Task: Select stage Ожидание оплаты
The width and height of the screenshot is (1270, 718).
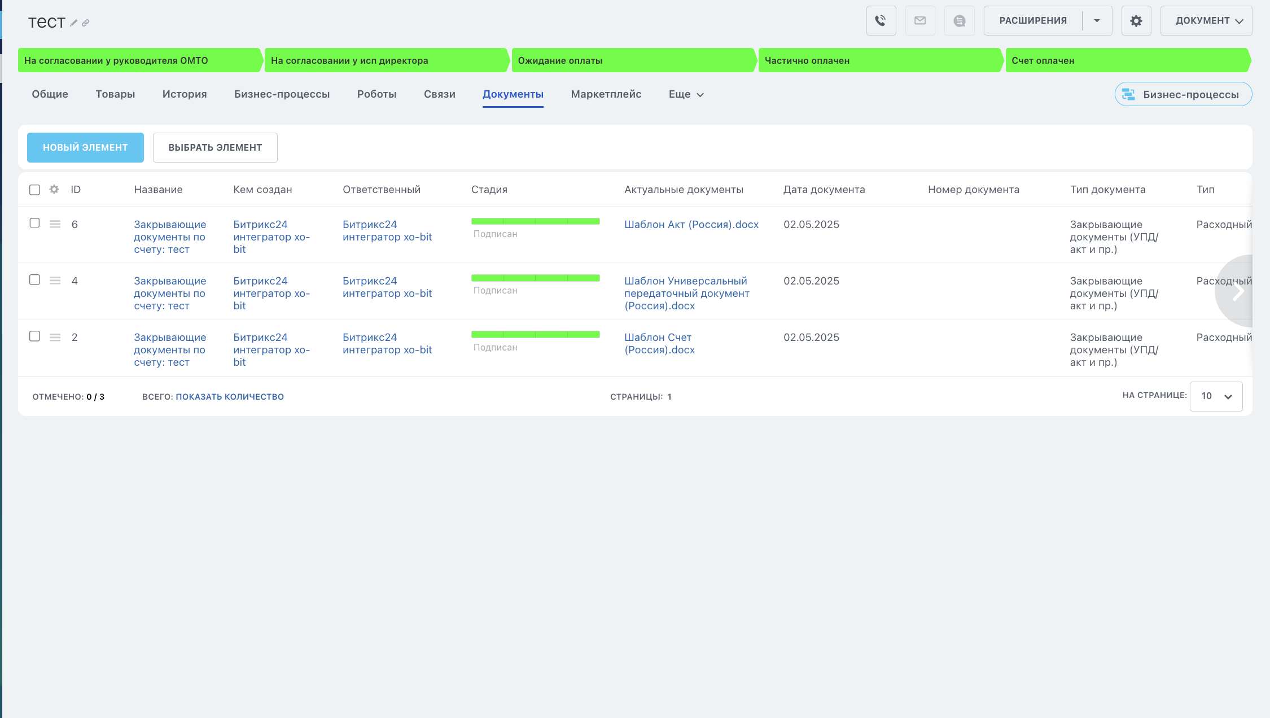Action: 633,60
